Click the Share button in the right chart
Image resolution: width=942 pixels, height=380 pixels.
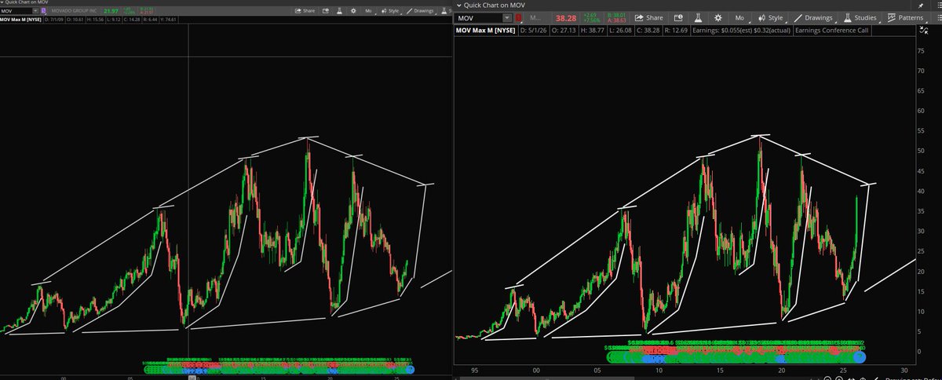click(648, 17)
